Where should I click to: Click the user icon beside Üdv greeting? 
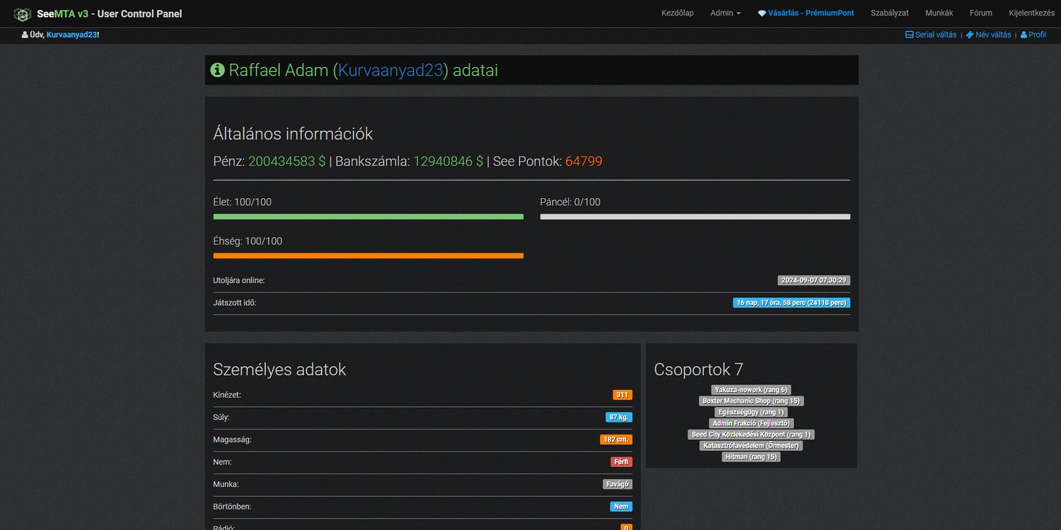click(x=25, y=35)
